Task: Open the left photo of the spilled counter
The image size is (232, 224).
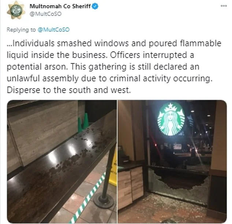Action: [x=62, y=161]
